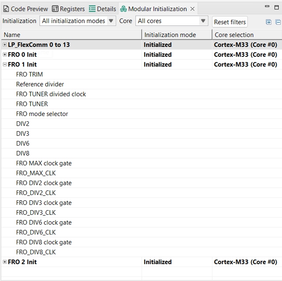Screen dimensions: 282x281
Task: Switch to the Code Preview tab
Action: click(26, 9)
